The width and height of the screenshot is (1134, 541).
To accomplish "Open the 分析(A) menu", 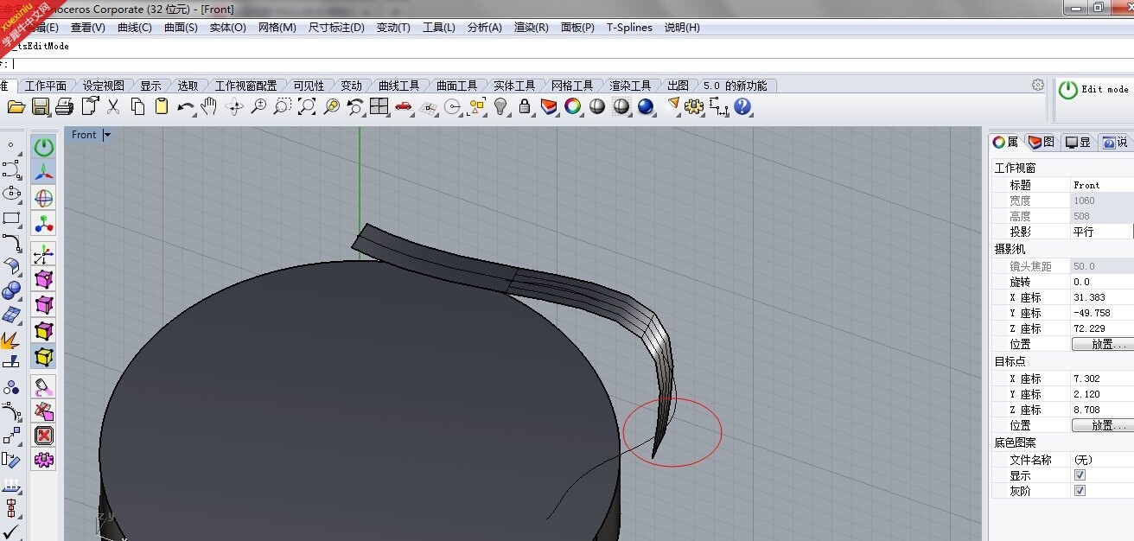I will [485, 28].
